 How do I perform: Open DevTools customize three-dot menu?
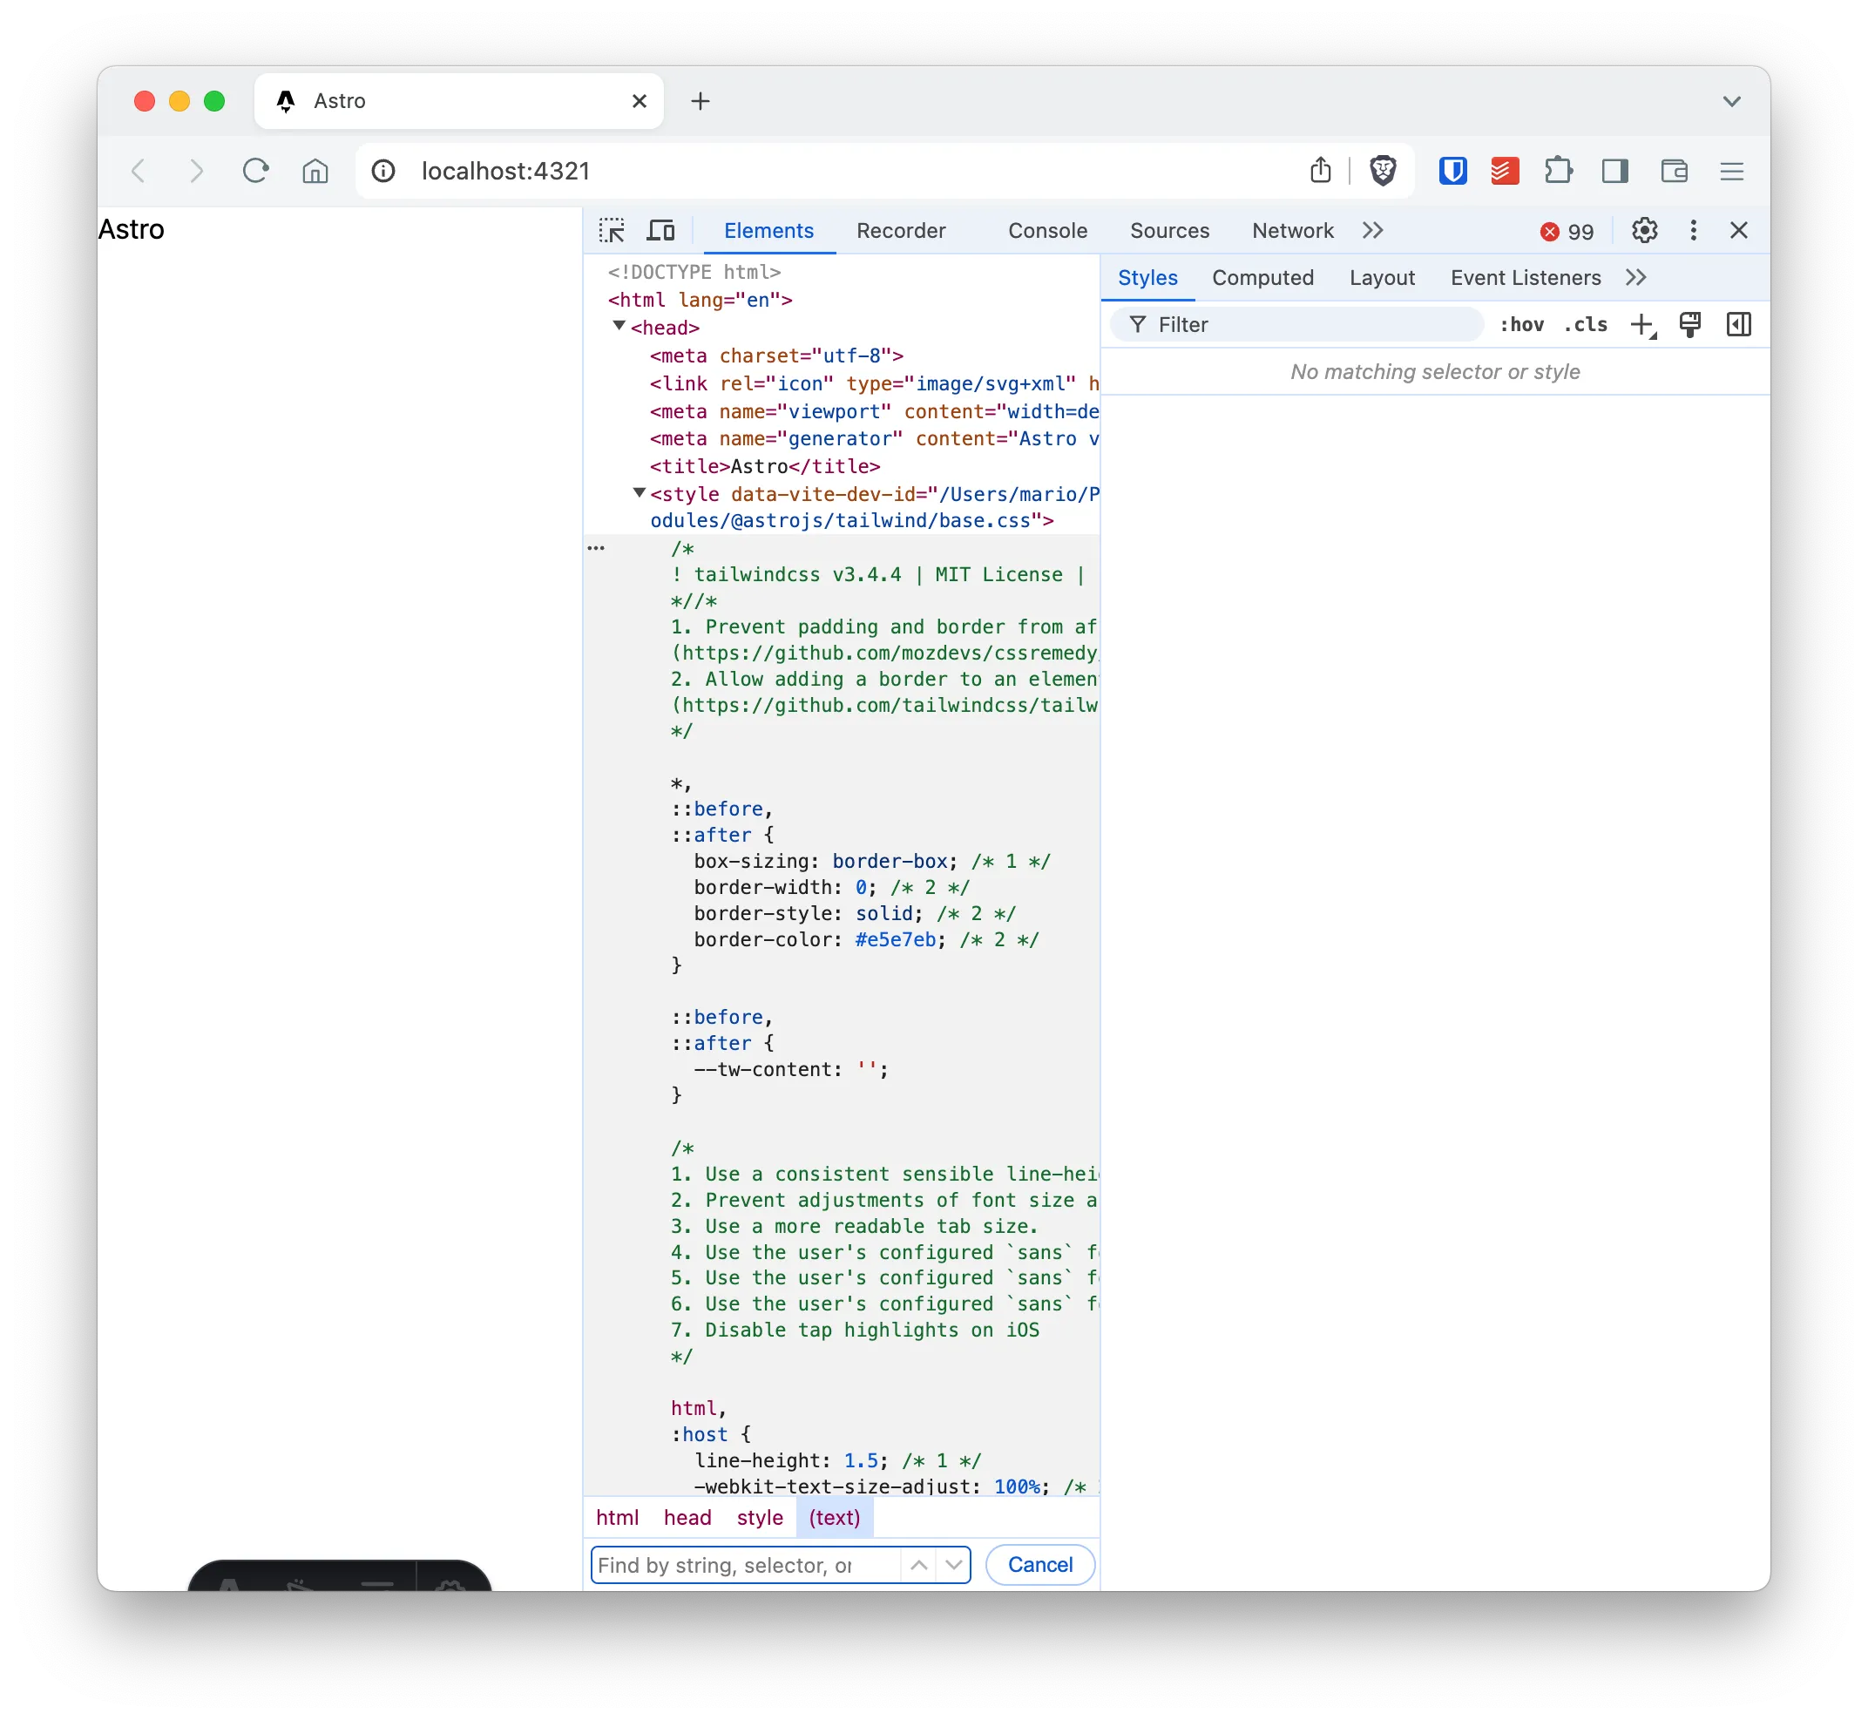1693,230
